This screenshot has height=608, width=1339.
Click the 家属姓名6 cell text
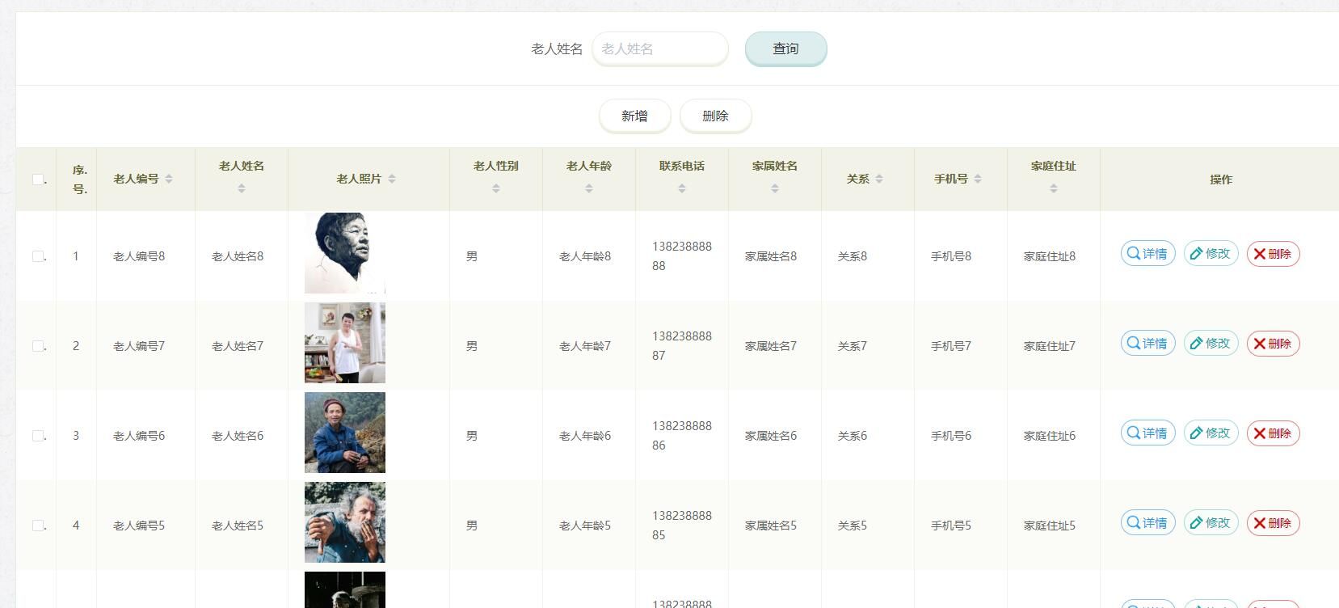(x=771, y=436)
